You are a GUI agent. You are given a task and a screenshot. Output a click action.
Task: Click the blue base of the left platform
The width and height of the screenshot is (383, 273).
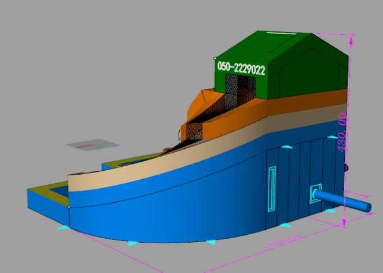point(48,208)
